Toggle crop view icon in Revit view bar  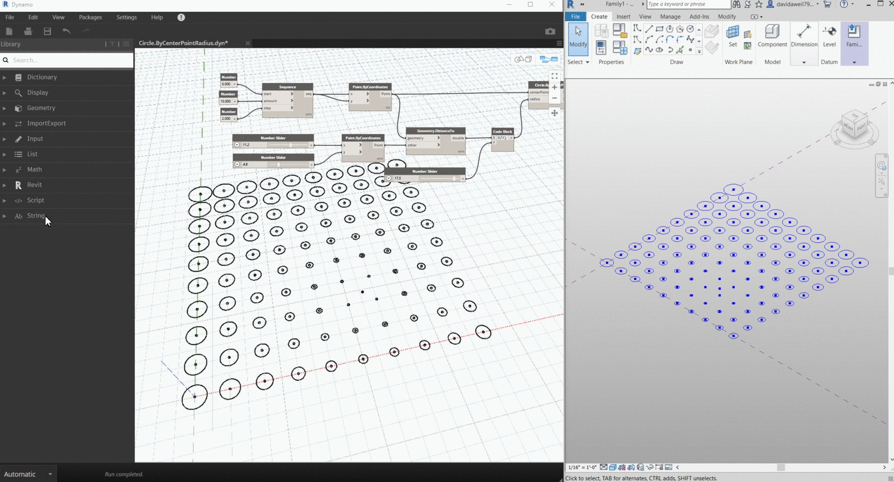coord(622,467)
